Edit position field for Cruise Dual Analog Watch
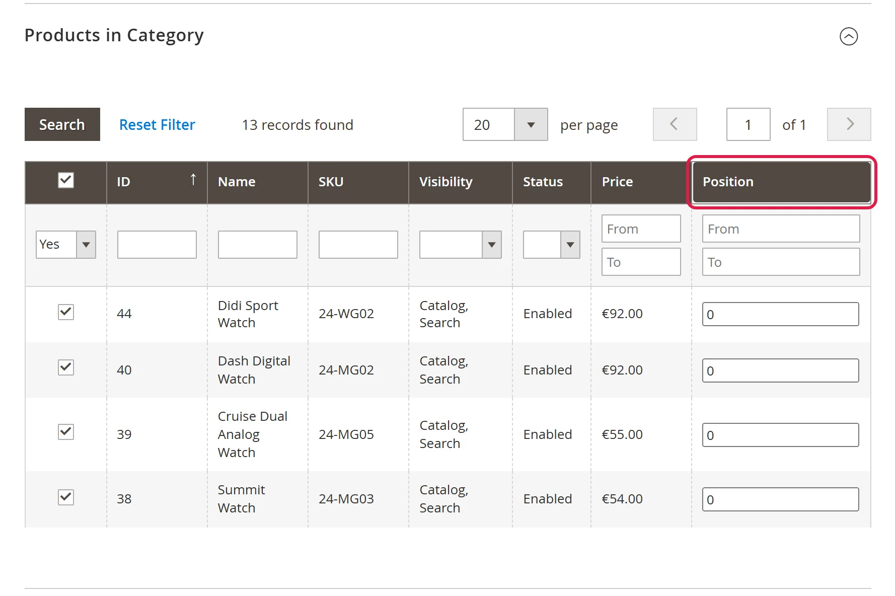 [x=781, y=435]
